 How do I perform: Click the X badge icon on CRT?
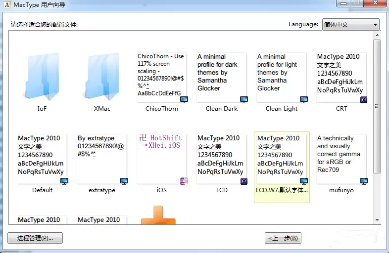(364, 100)
